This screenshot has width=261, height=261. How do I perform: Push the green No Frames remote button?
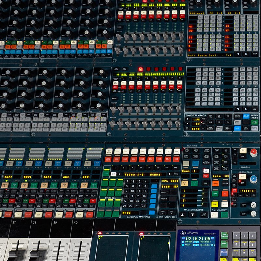point(224,236)
